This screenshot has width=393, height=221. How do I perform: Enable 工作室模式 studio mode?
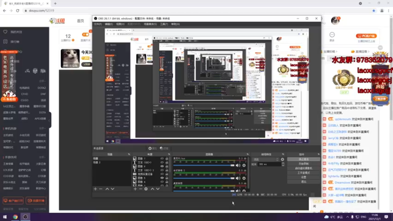[x=304, y=173]
